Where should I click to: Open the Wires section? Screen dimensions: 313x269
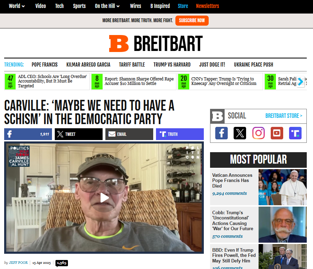click(x=136, y=6)
